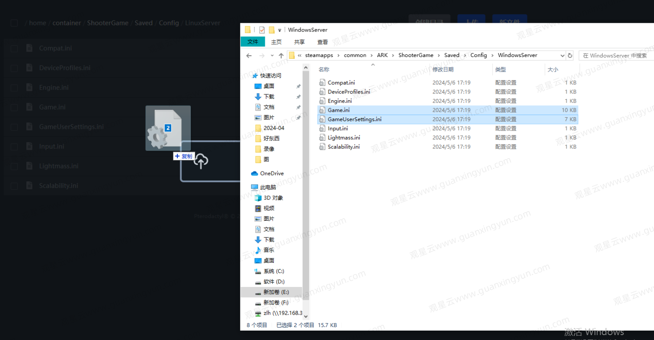Click the Back navigation arrow in Explorer
Viewport: 654px width, 340px height.
tap(249, 56)
